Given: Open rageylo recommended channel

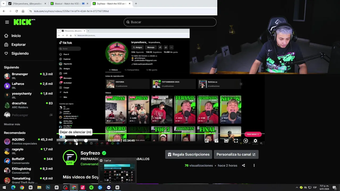Looking at the screenshot, I should coord(28,151).
